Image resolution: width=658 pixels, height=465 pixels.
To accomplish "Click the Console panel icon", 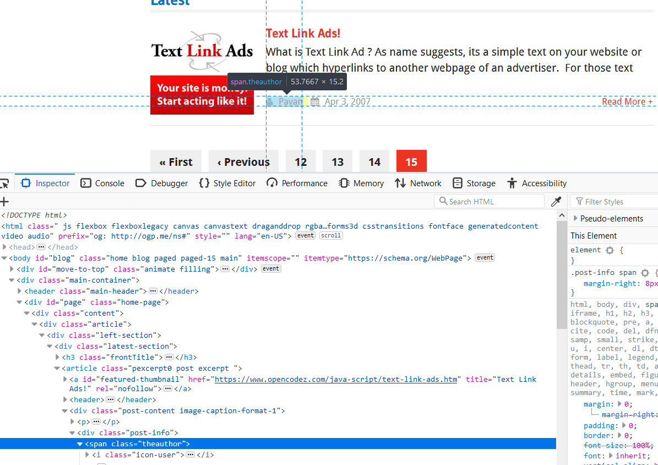I will 85,183.
